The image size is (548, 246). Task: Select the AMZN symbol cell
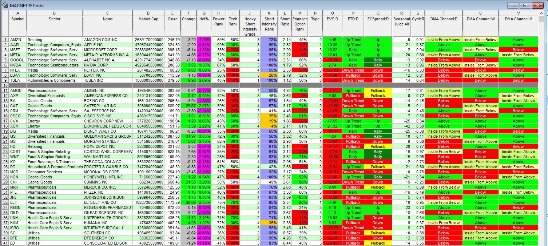(18, 40)
